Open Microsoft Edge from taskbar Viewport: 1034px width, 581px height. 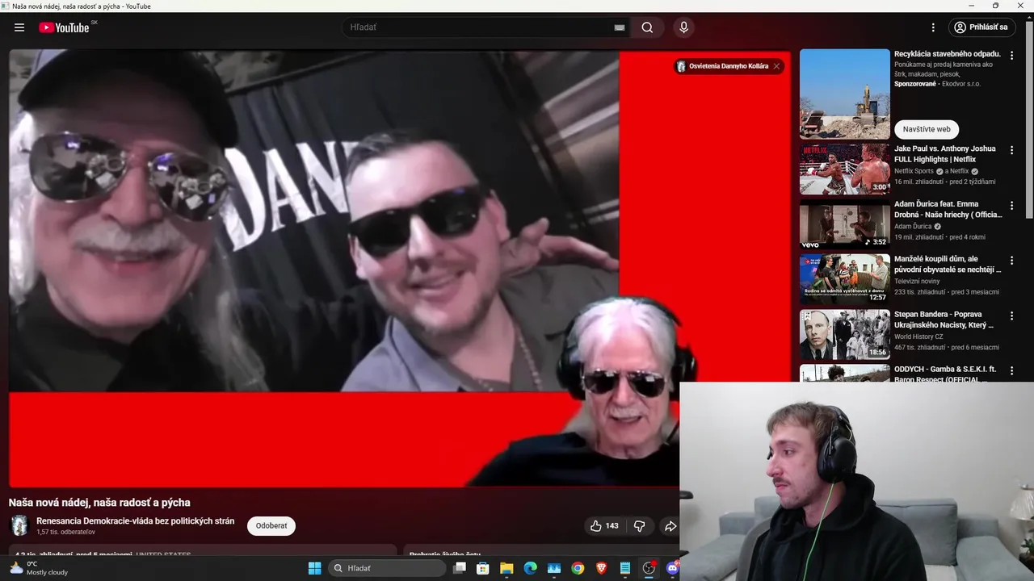tap(530, 568)
